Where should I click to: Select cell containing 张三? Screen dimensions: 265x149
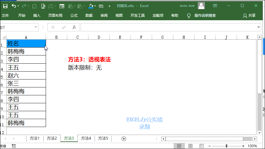26,83
